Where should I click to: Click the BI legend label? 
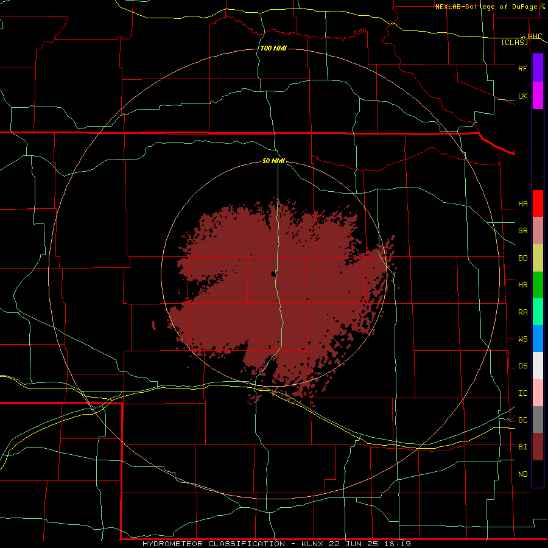coord(522,447)
